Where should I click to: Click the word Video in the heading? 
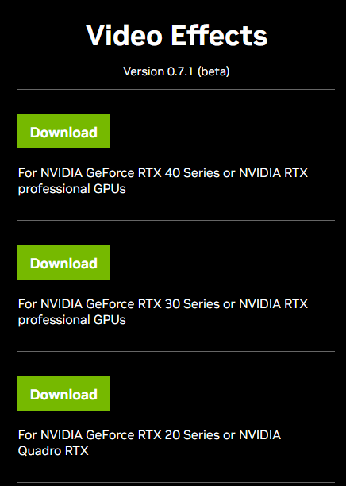[x=125, y=35]
